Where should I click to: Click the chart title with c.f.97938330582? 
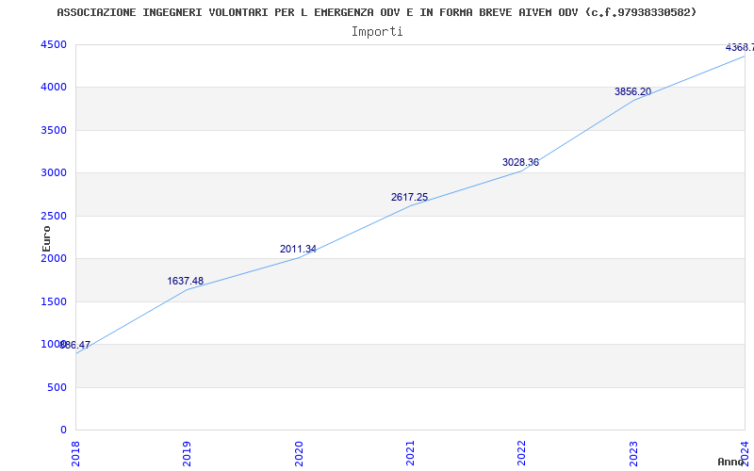(x=376, y=12)
